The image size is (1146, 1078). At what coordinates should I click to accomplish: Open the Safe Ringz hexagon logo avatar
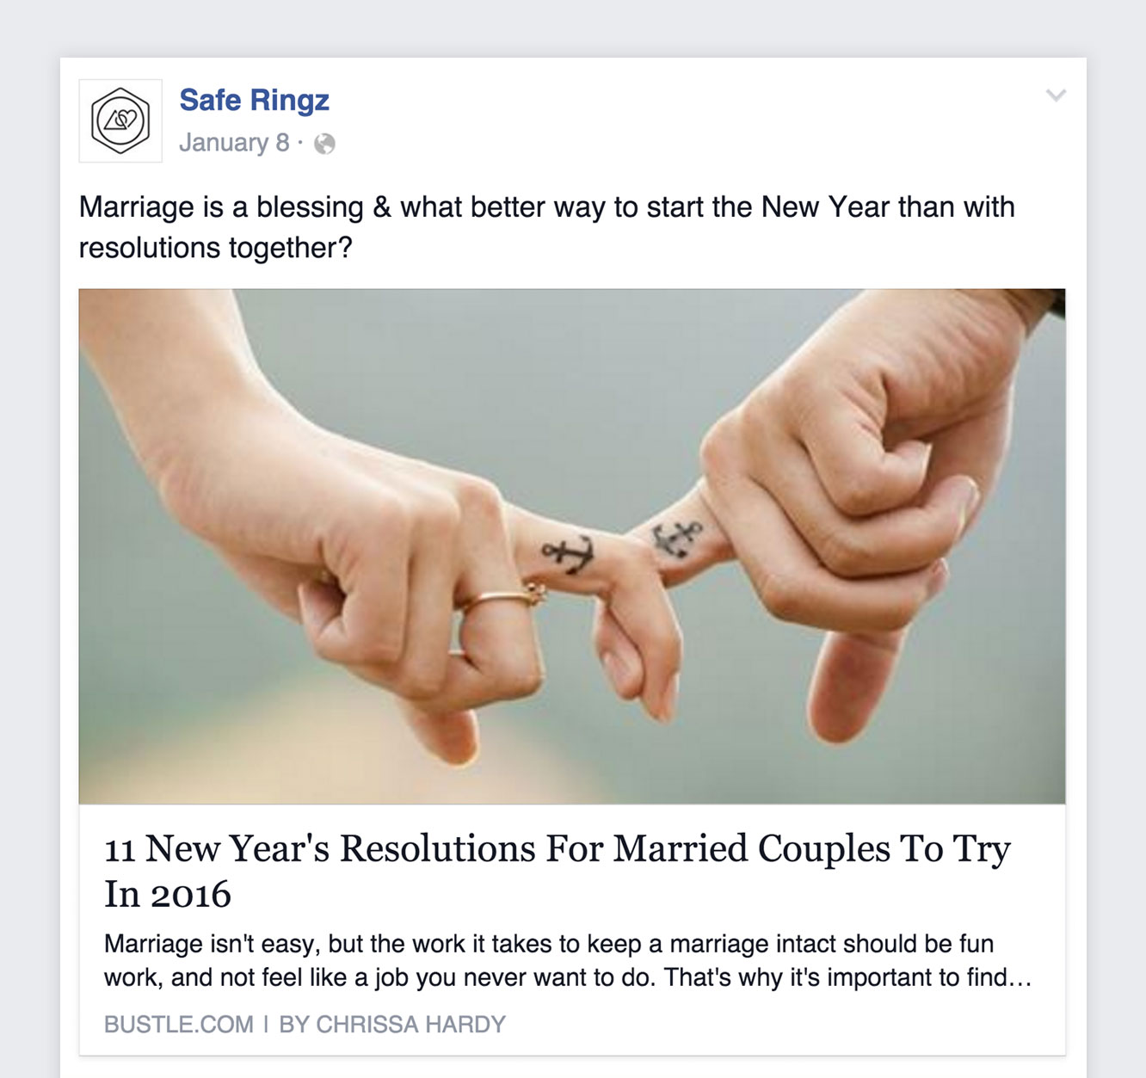click(x=120, y=120)
